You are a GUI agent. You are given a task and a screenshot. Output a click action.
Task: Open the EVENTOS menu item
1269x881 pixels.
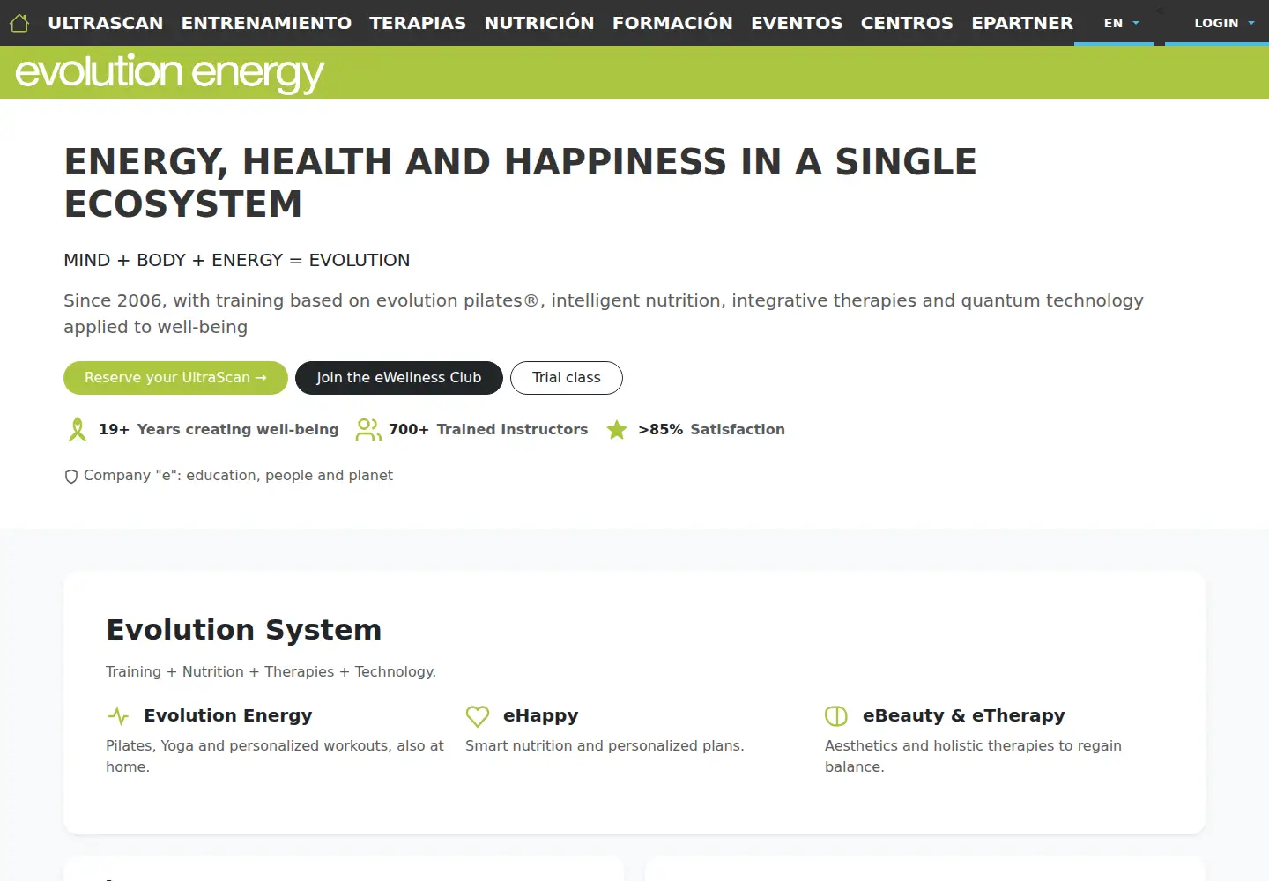[x=797, y=23]
